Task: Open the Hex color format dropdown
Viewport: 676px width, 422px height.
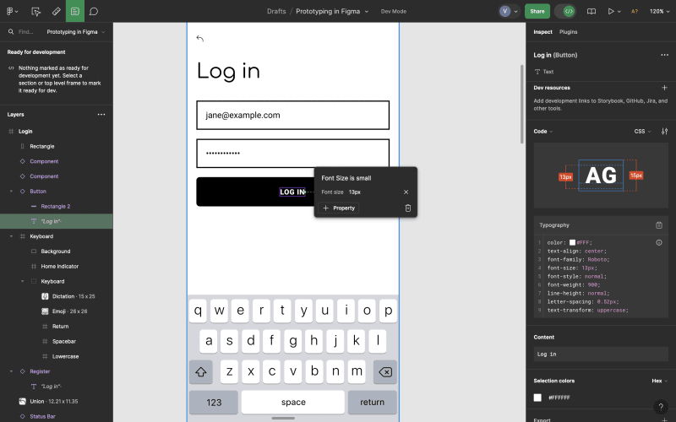Action: coord(660,381)
